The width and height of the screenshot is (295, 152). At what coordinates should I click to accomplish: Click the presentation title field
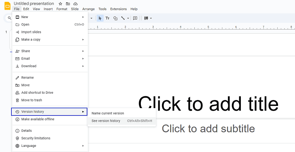coord(34,3)
